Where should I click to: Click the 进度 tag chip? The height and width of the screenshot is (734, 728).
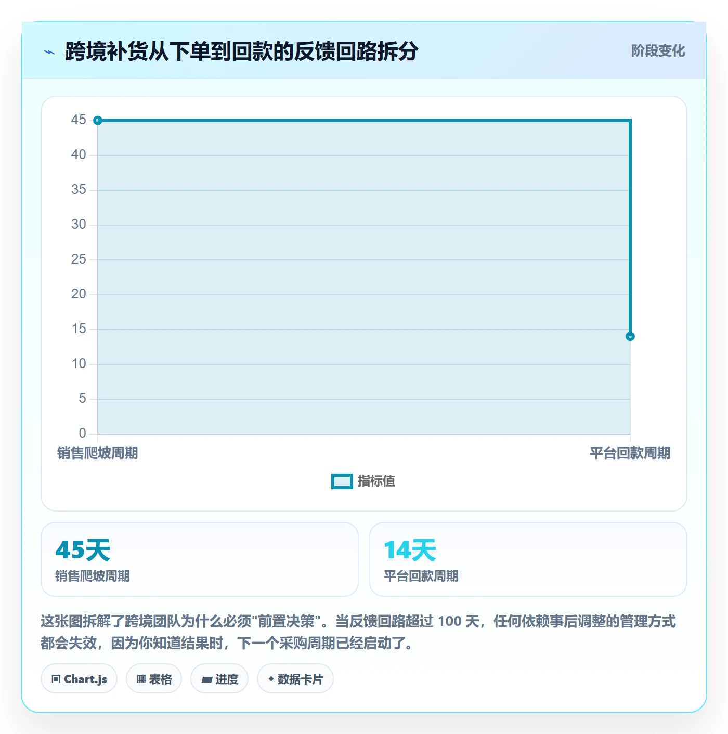coord(219,679)
